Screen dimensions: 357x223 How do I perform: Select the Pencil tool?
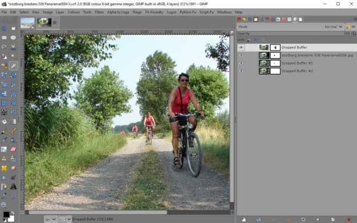tap(13, 131)
